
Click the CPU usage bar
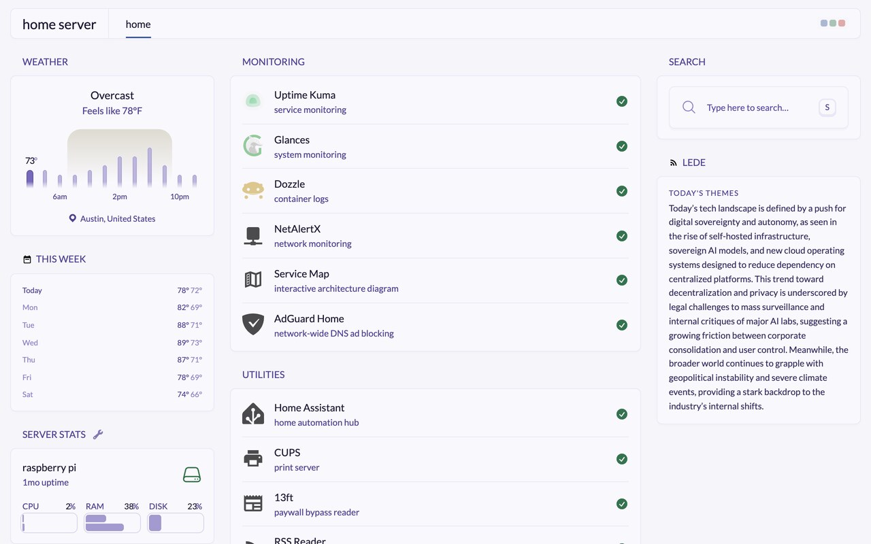(x=49, y=523)
